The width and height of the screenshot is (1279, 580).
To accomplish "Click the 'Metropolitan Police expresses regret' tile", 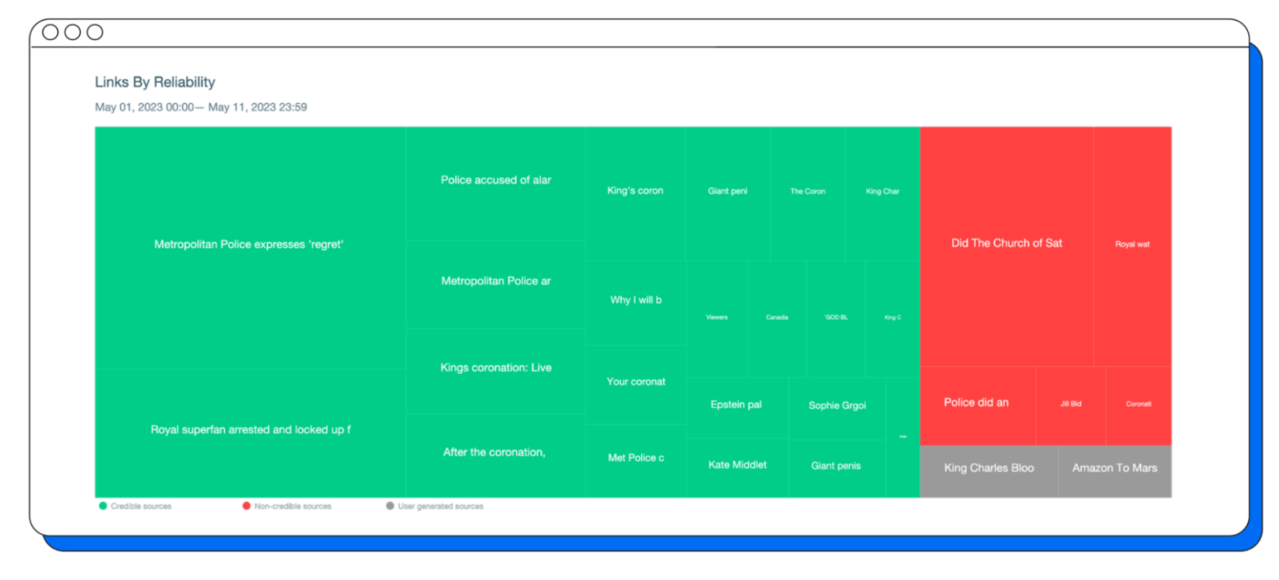I will 249,244.
